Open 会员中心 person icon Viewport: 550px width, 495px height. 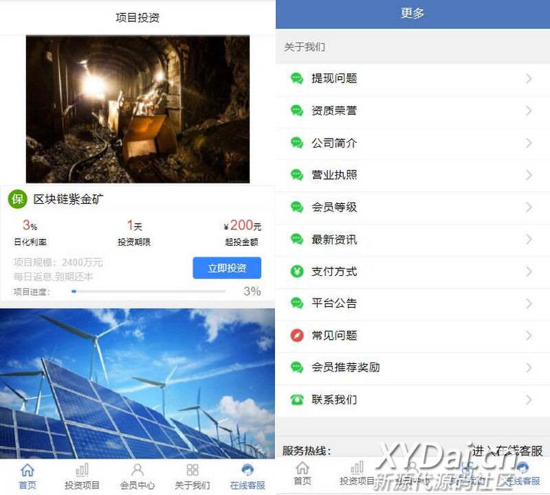[x=137, y=470]
